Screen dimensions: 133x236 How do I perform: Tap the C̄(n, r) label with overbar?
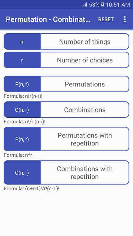22,173
